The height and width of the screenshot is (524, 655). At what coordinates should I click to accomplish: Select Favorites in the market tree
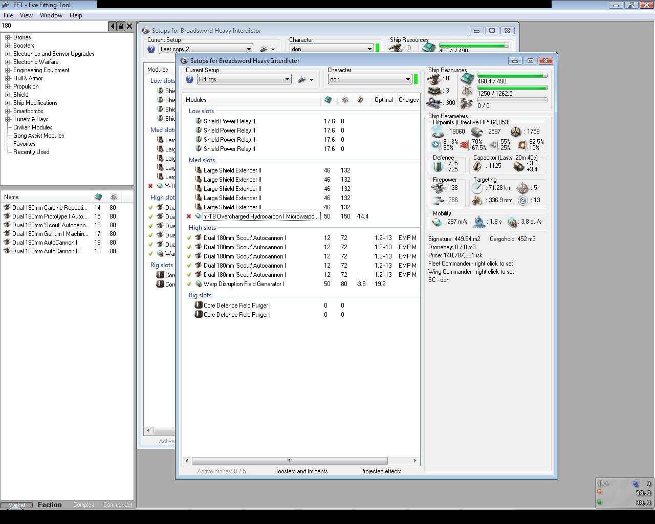pyautogui.click(x=24, y=144)
